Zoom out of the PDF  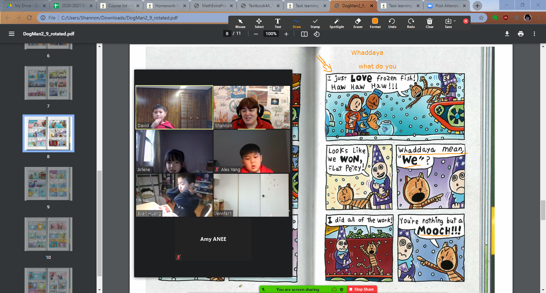(256, 34)
